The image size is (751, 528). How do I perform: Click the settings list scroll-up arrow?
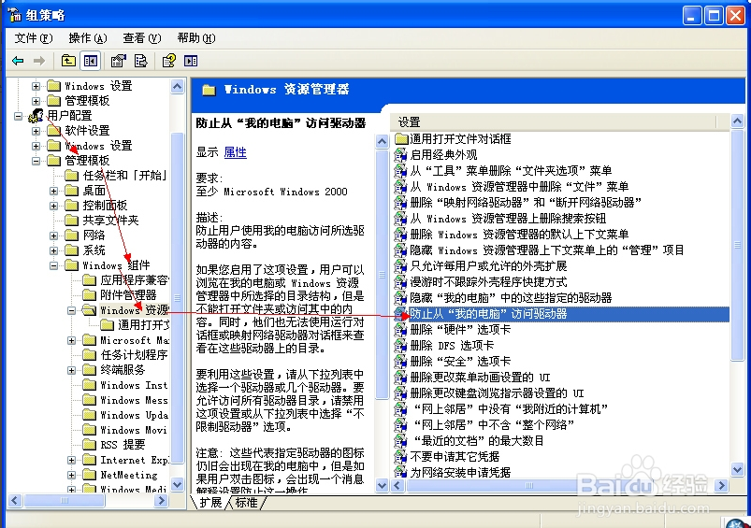pyautogui.click(x=738, y=121)
